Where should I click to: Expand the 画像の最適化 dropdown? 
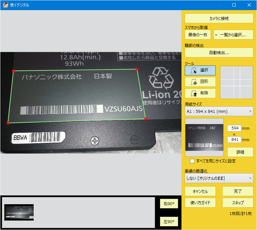click(219, 178)
